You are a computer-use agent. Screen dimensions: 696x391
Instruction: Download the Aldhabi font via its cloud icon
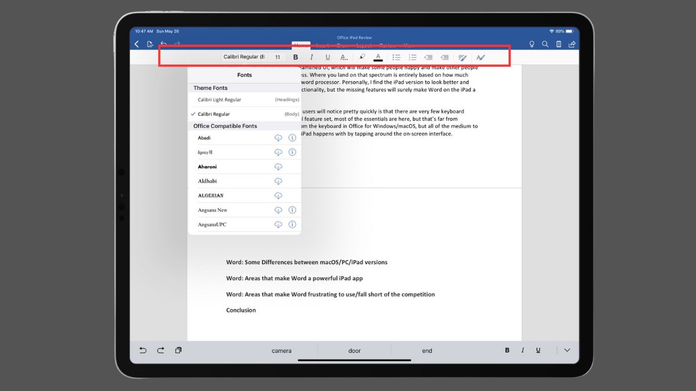click(x=278, y=181)
